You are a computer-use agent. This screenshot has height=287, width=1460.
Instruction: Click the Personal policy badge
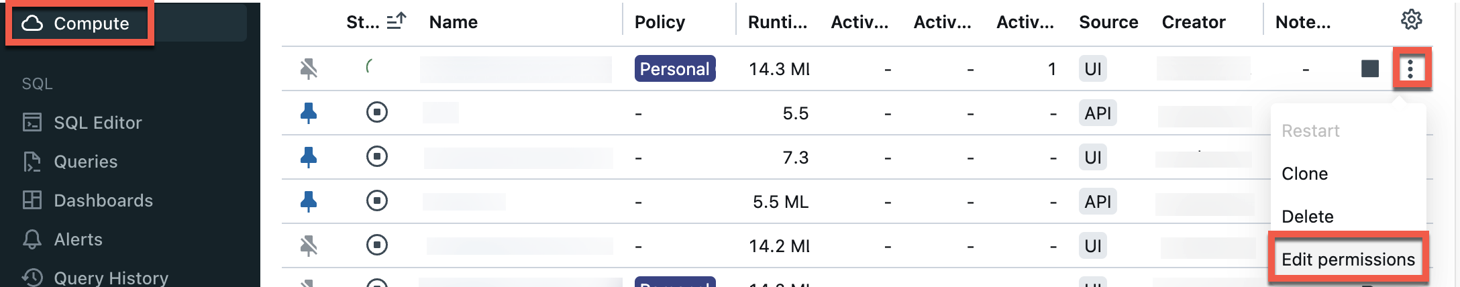click(674, 68)
